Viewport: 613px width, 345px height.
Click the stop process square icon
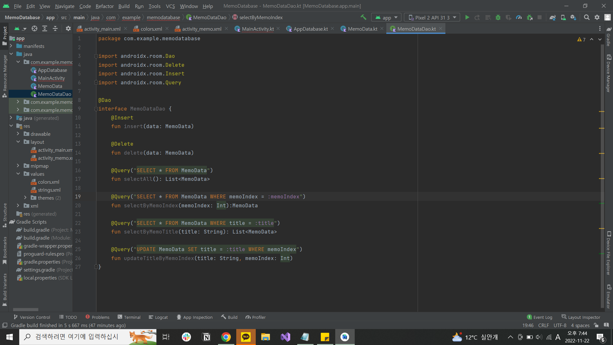(540, 17)
